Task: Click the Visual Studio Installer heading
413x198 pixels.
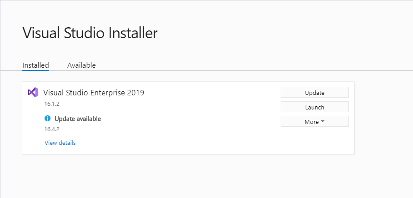Action: pyautogui.click(x=90, y=33)
